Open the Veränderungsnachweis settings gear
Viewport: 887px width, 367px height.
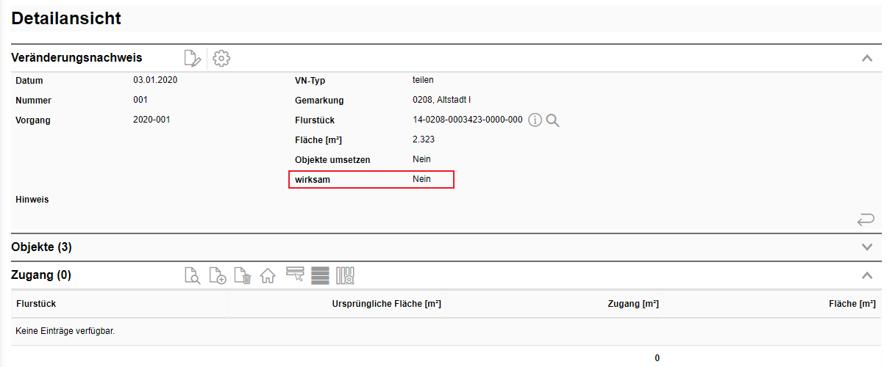click(x=221, y=58)
